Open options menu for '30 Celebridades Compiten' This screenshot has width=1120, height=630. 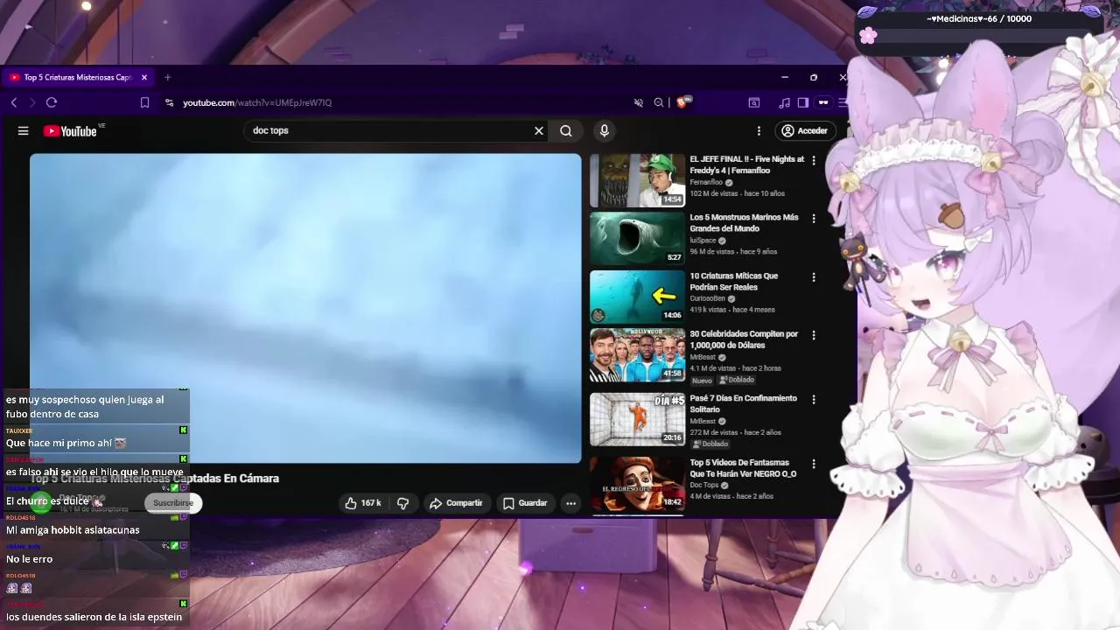coord(814,334)
